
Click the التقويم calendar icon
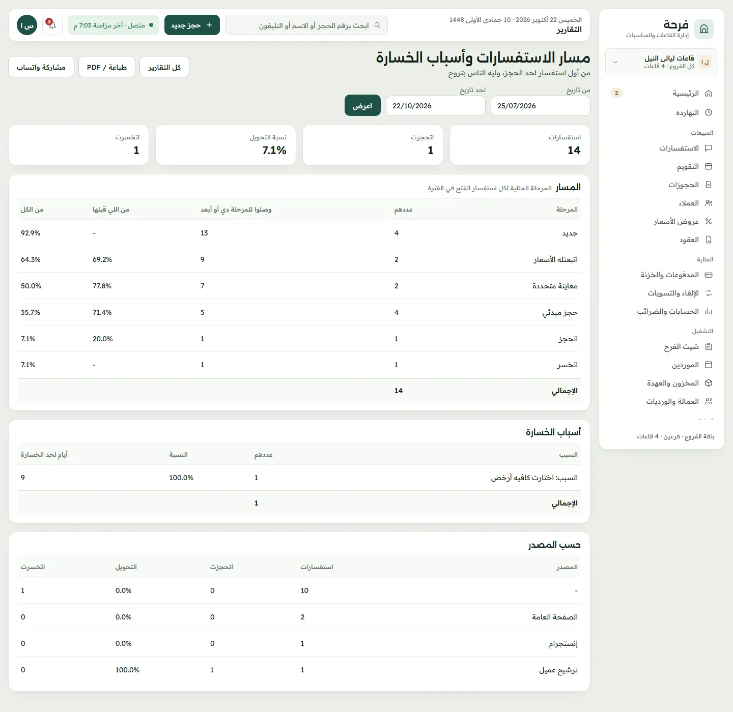click(x=709, y=166)
